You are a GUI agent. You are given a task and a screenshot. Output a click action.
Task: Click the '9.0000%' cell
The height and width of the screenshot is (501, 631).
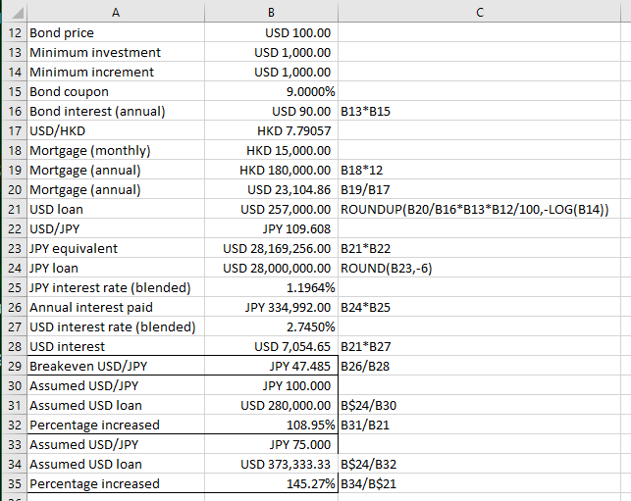[271, 92]
